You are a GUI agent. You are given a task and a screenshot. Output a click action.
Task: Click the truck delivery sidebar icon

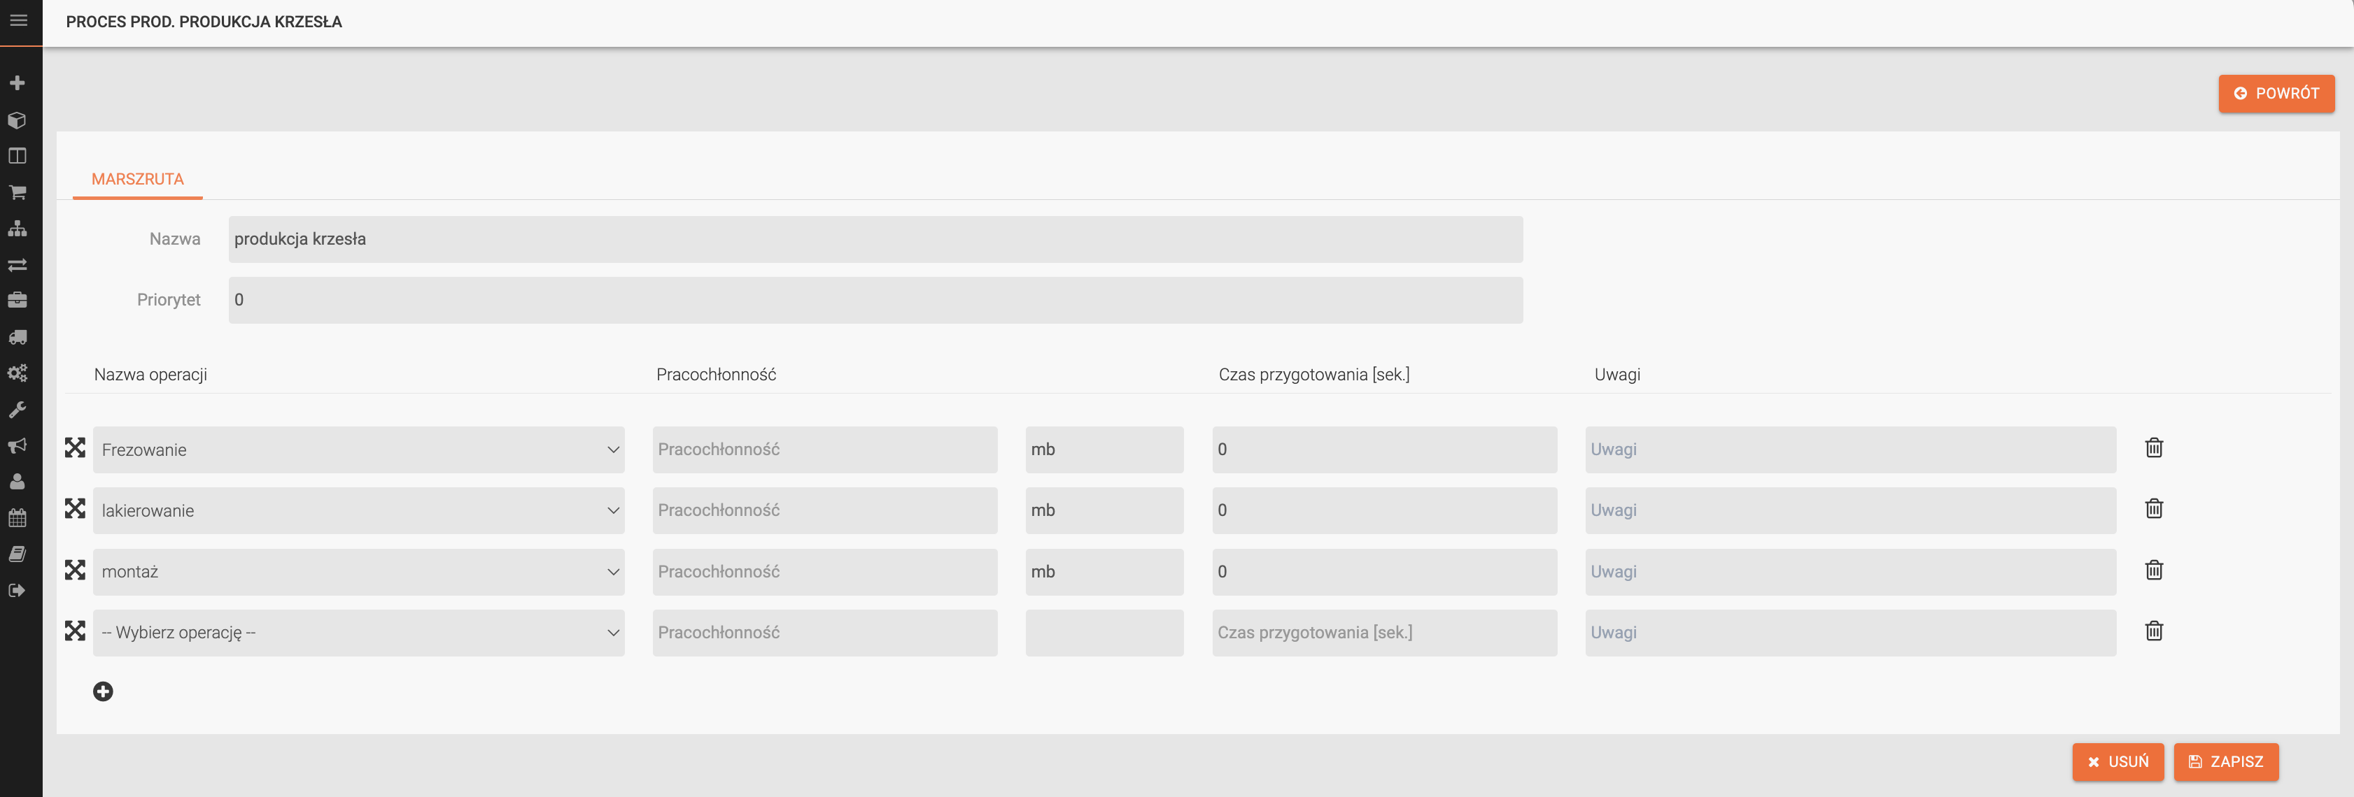pos(17,337)
